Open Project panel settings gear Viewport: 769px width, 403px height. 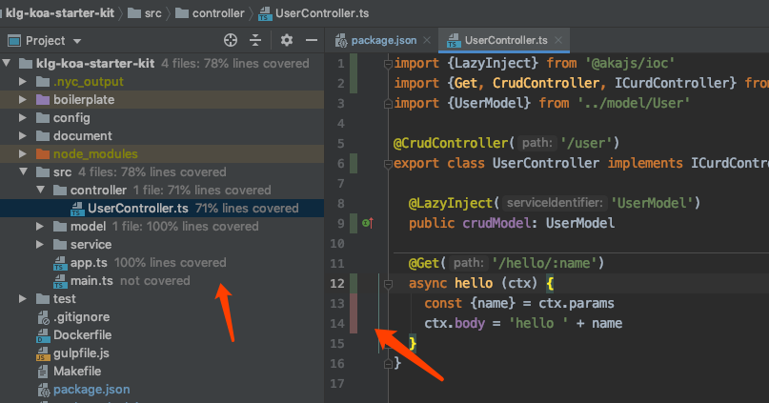287,40
